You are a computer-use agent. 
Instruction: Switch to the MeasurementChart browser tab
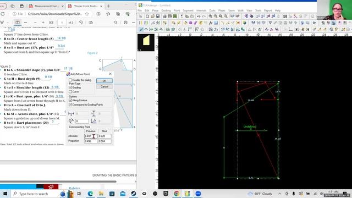coord(46,6)
